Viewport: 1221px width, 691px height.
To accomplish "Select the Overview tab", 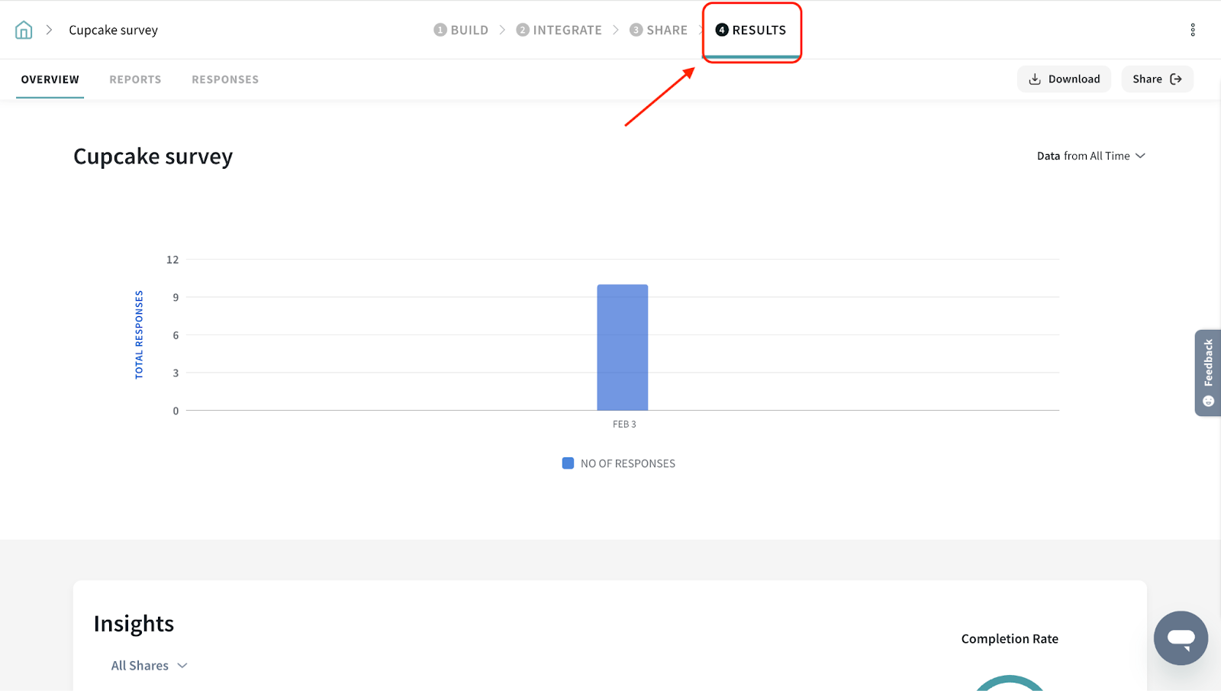I will (x=50, y=79).
